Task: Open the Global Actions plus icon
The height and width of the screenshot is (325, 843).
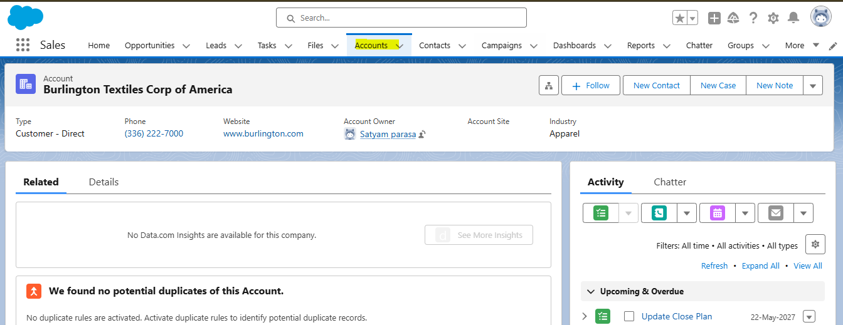Action: pos(714,18)
